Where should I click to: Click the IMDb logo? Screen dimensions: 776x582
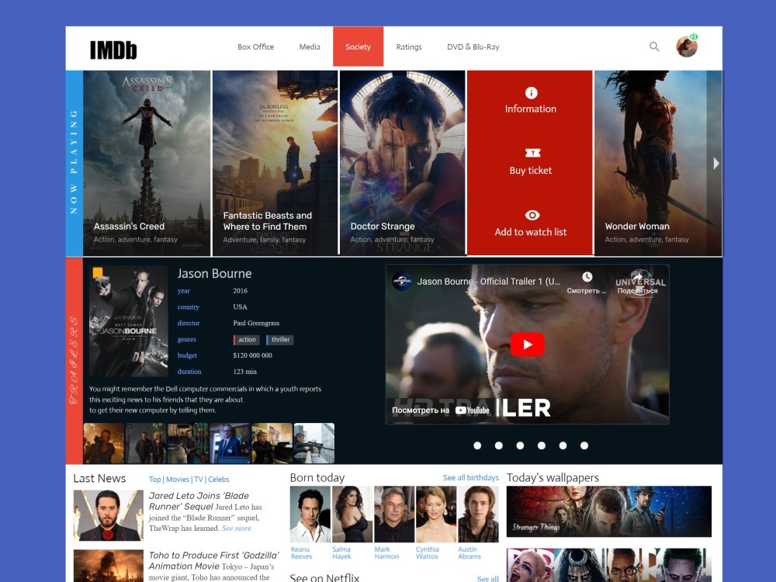[113, 50]
